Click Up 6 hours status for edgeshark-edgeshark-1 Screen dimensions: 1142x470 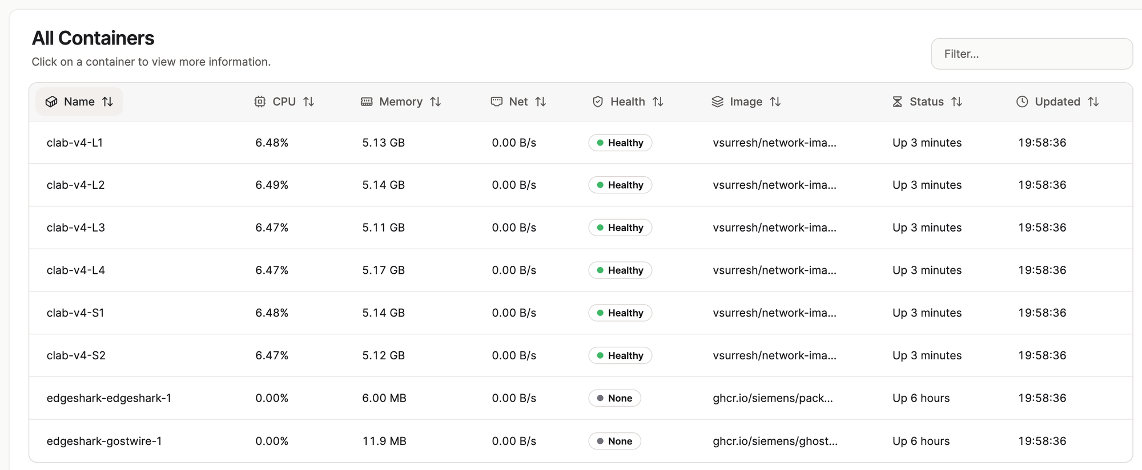921,398
